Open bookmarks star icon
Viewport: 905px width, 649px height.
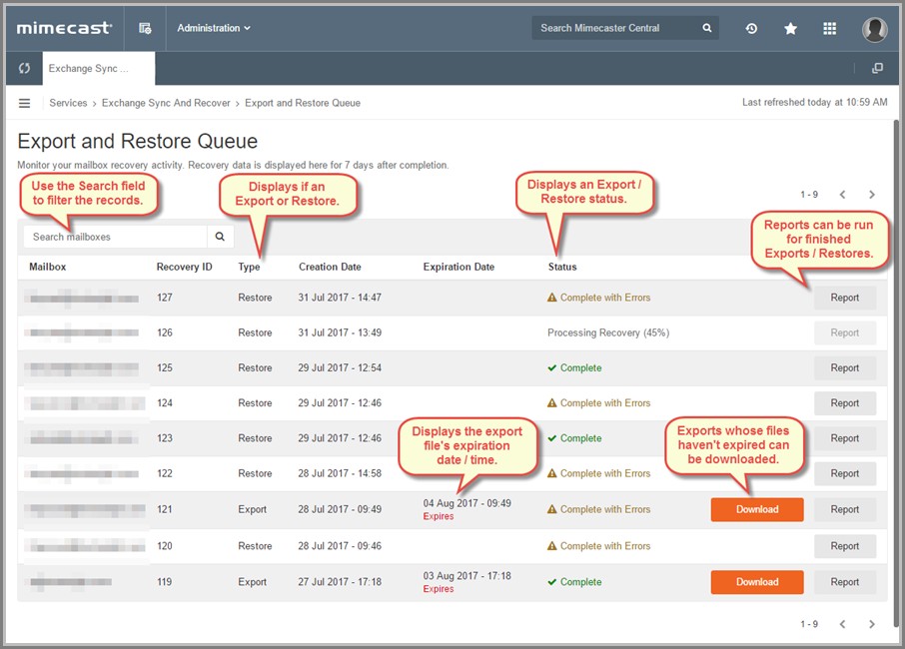tap(790, 28)
